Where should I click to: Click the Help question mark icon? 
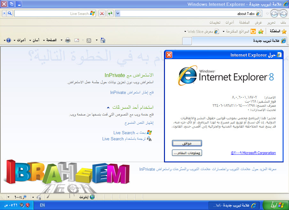[9, 40]
